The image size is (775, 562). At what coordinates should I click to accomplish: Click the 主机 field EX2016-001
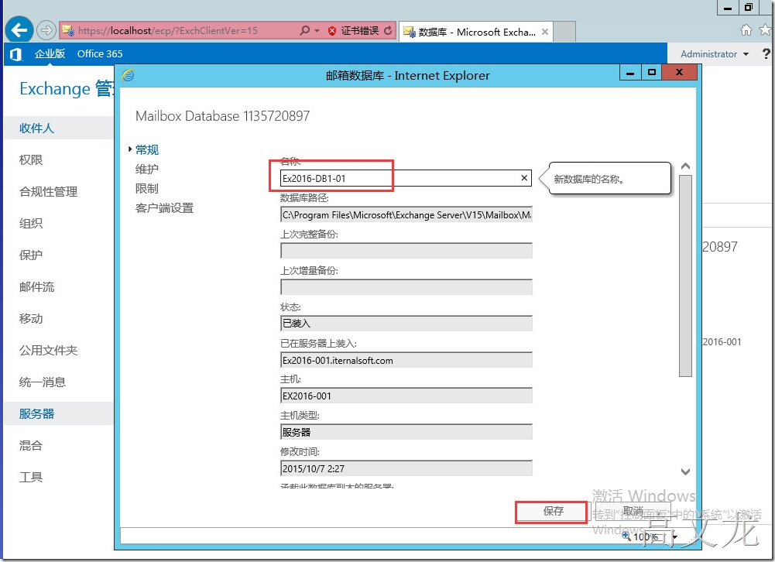(x=406, y=396)
